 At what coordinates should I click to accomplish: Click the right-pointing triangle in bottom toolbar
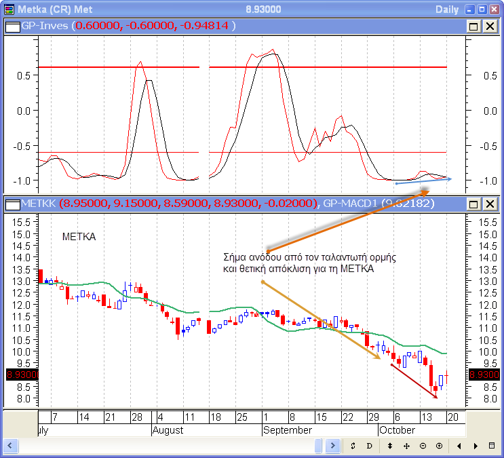point(476,446)
